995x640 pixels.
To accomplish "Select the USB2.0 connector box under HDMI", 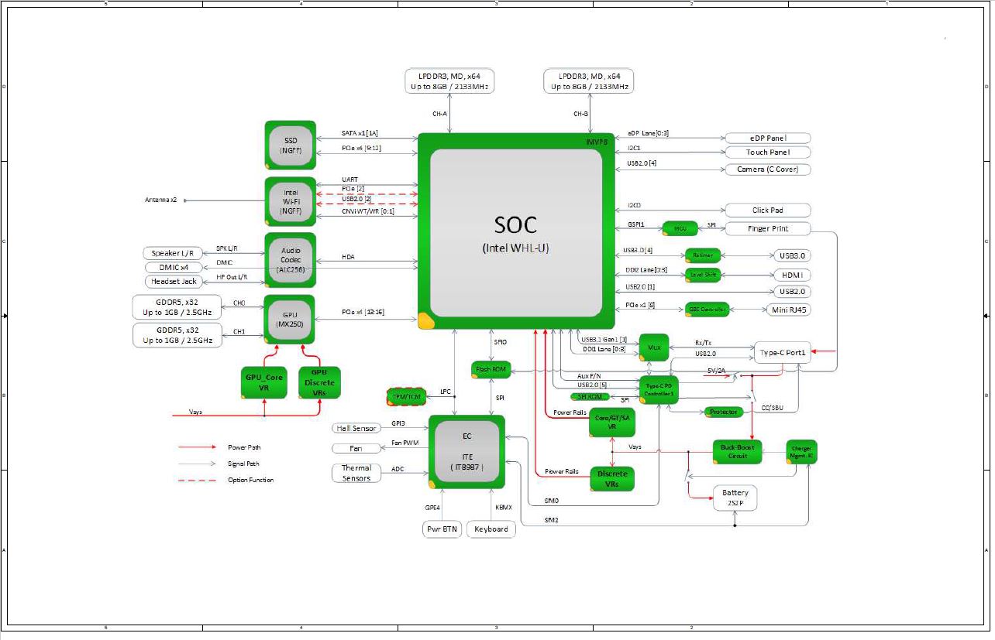I will [790, 292].
